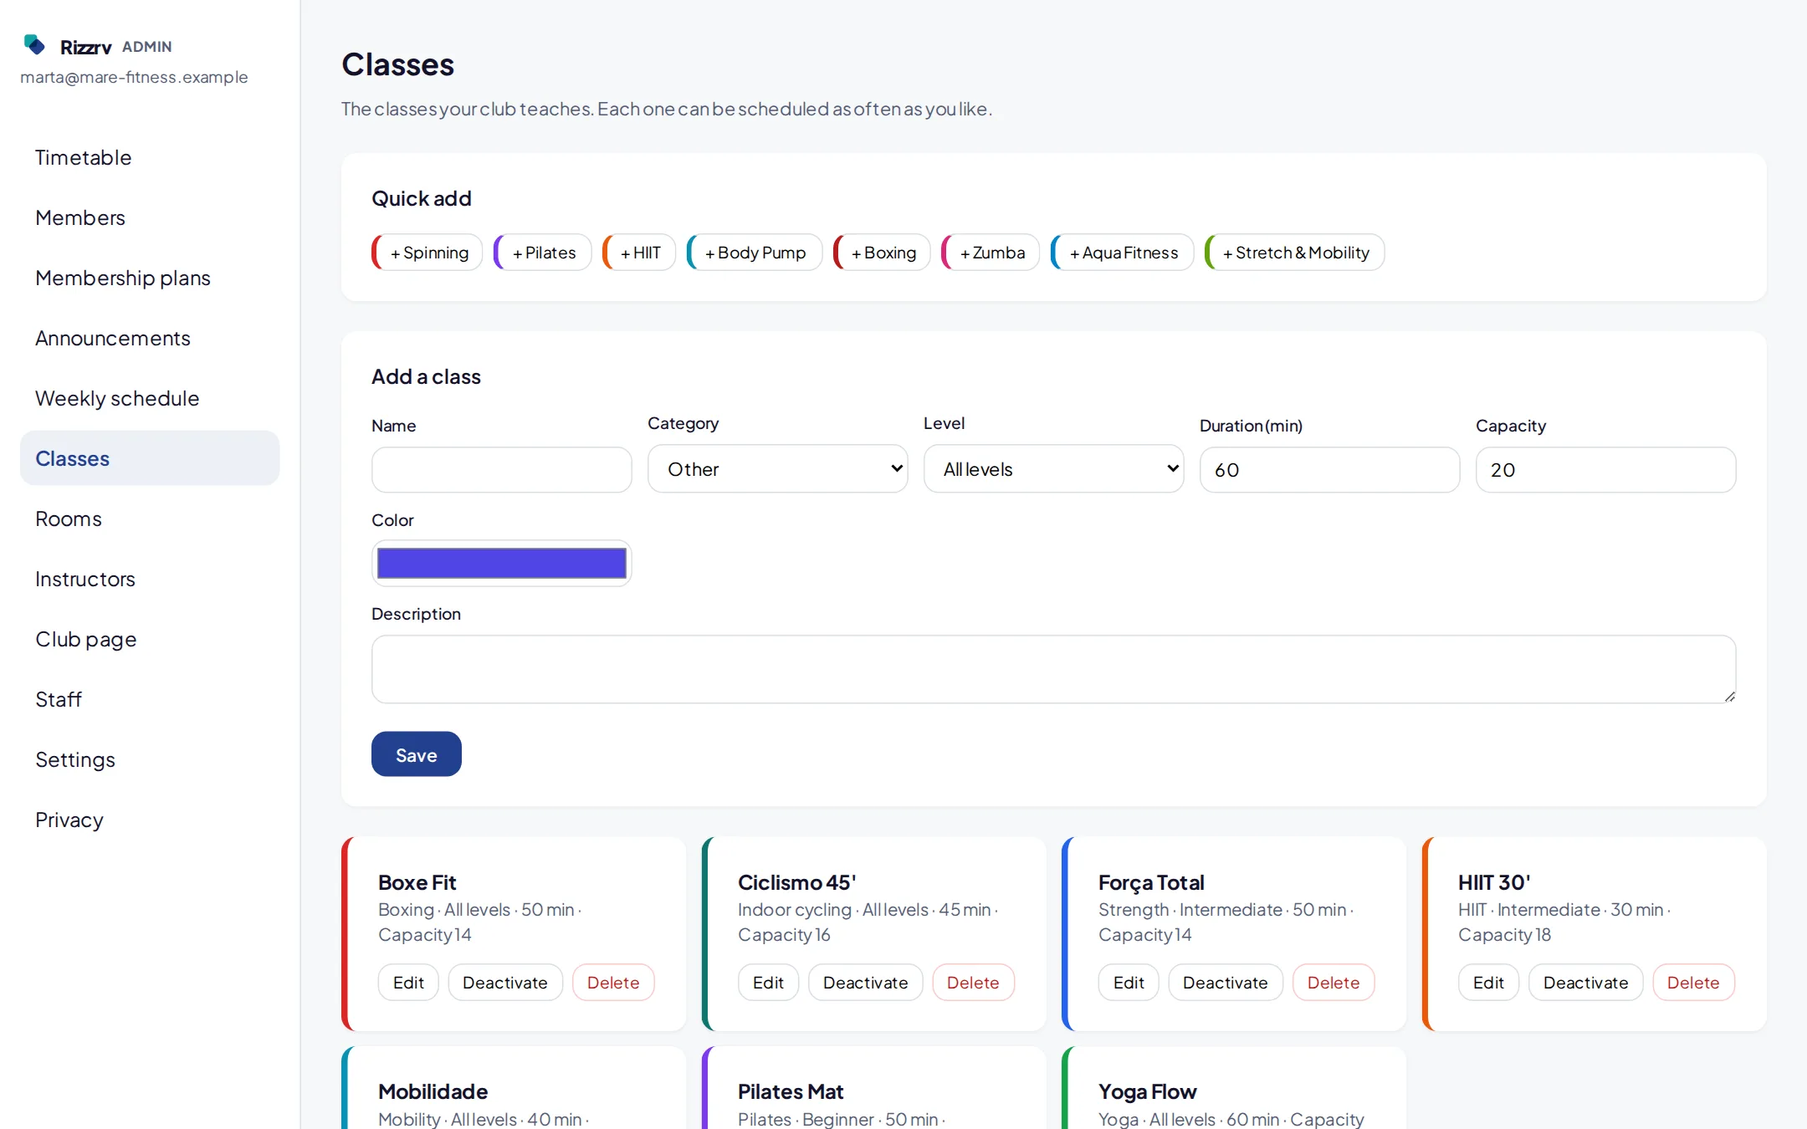Open Staff section
The height and width of the screenshot is (1129, 1807).
click(150, 699)
